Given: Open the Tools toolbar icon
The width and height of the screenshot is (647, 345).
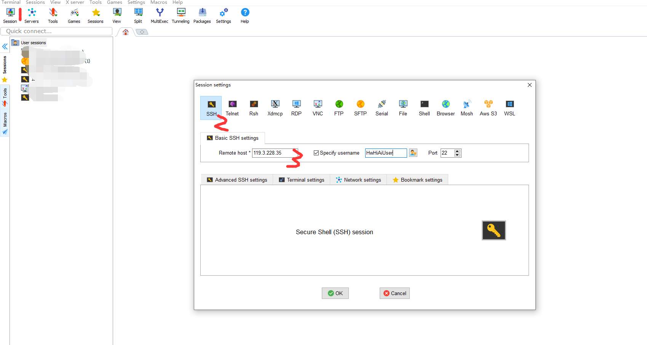Looking at the screenshot, I should (x=53, y=16).
